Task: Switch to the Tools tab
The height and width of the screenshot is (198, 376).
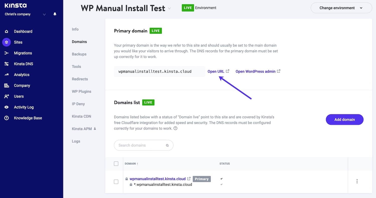Action: point(76,67)
